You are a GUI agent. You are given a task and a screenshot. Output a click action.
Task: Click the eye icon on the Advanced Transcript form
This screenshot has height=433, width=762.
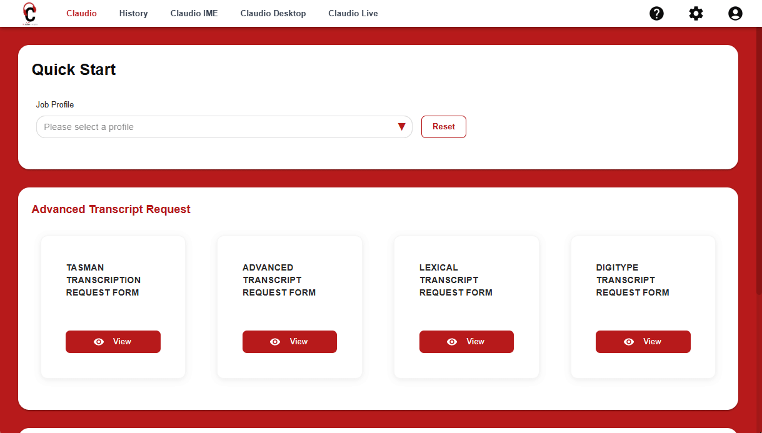[275, 342]
